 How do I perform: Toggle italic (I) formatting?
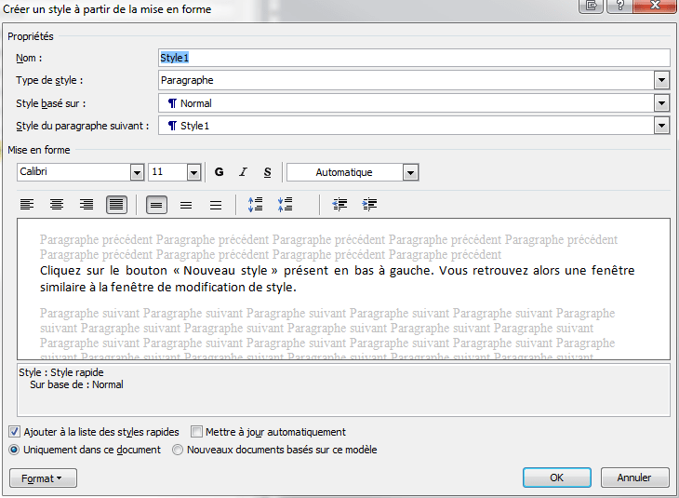point(244,172)
